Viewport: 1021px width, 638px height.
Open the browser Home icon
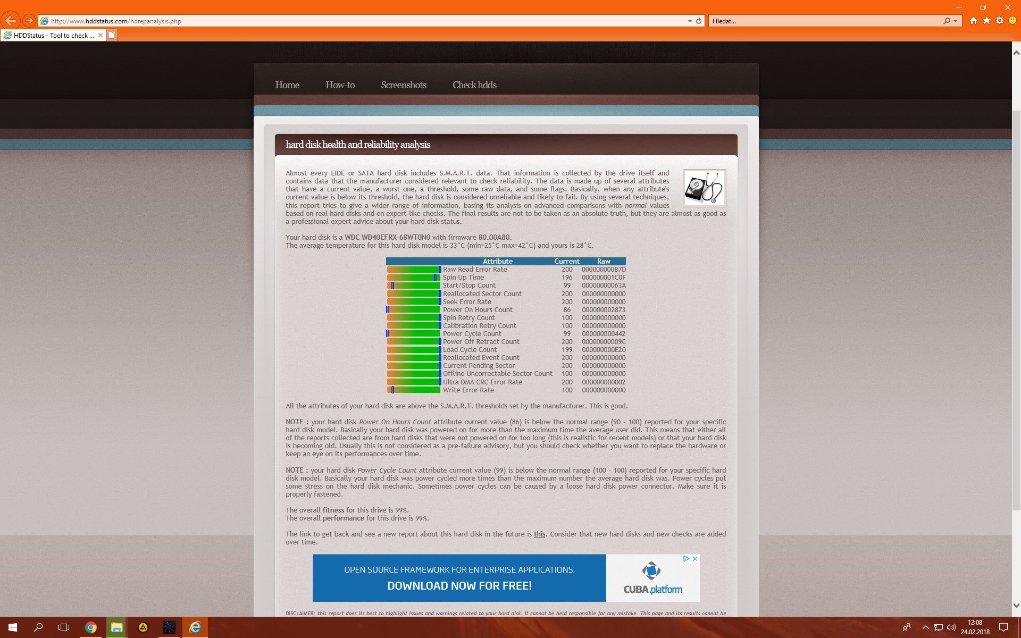[974, 21]
